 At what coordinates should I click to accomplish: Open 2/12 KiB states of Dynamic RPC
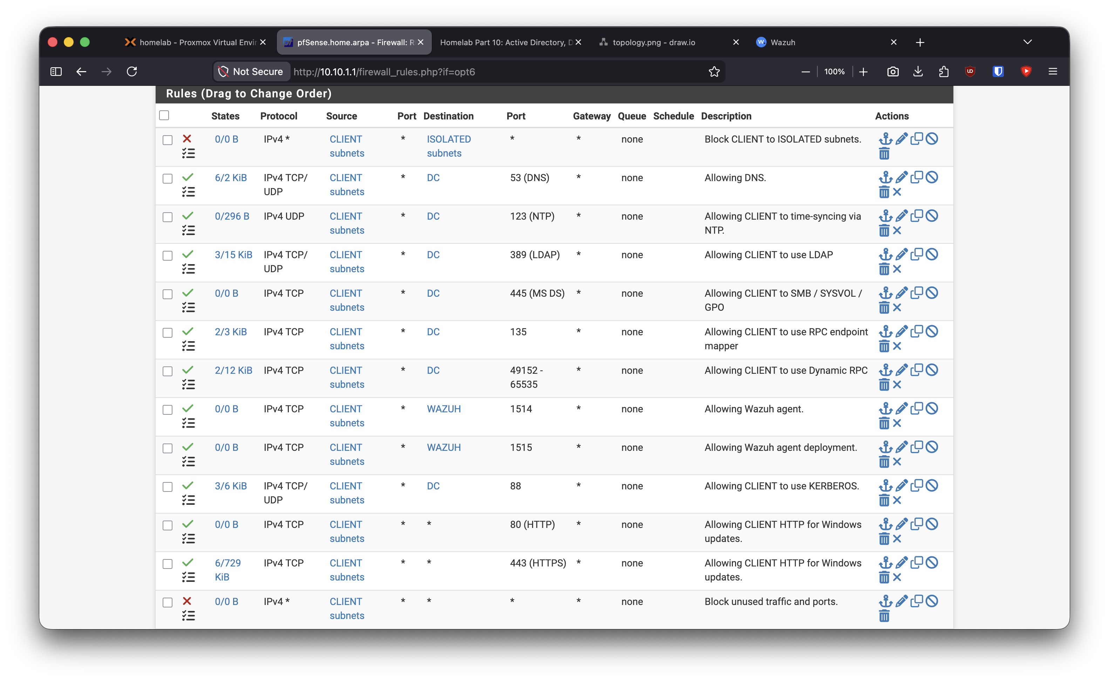click(233, 370)
